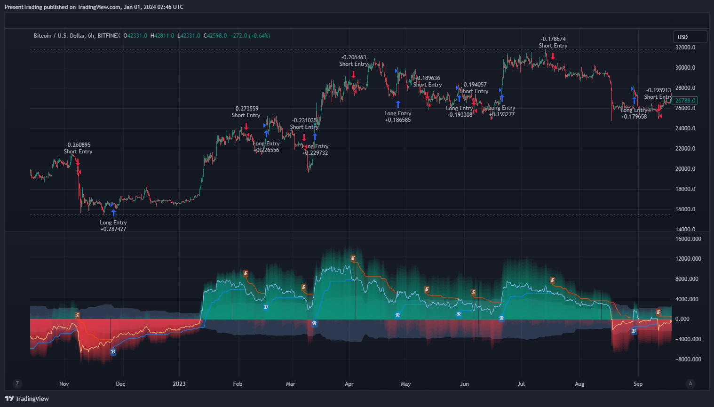Click the 32000.0 price axis label

685,48
